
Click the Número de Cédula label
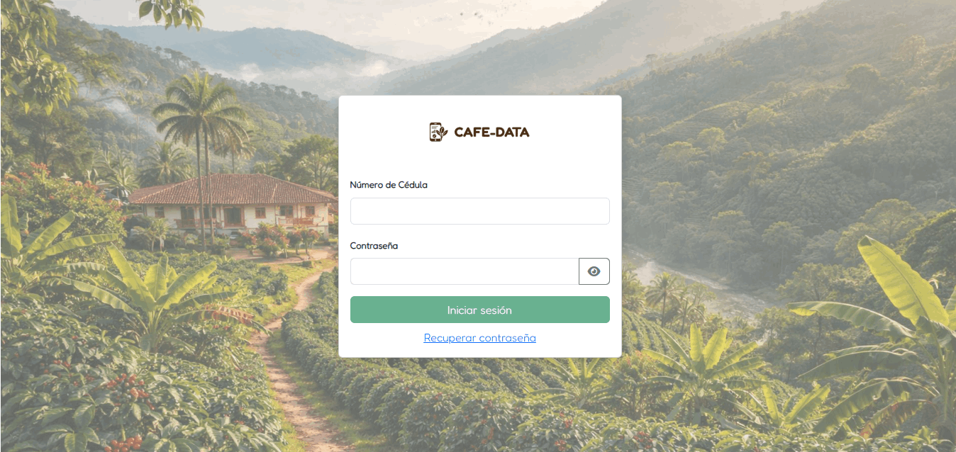tap(389, 185)
